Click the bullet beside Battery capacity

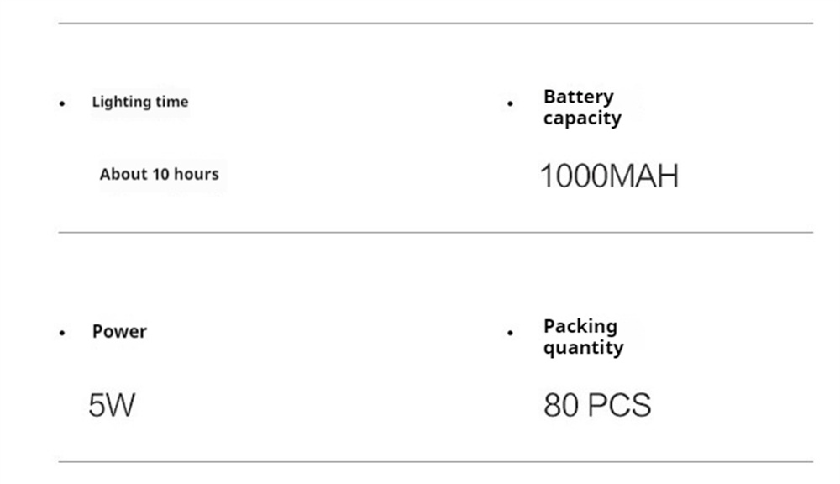(510, 104)
